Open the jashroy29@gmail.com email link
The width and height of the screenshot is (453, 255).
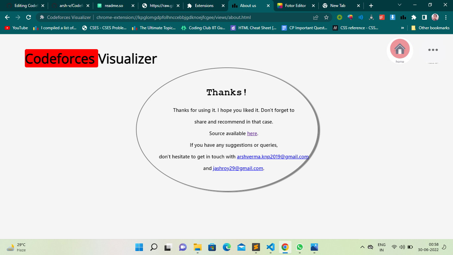click(x=237, y=168)
